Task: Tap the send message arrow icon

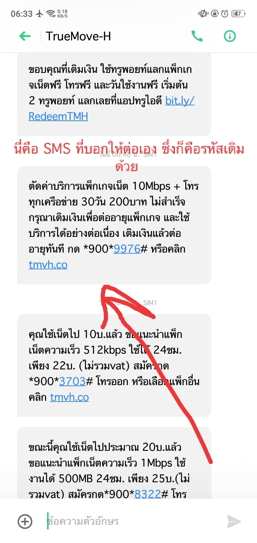Action: click(x=234, y=522)
